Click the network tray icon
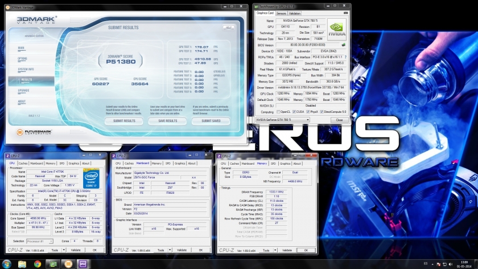Image resolution: width=478 pixels, height=269 pixels. click(444, 264)
